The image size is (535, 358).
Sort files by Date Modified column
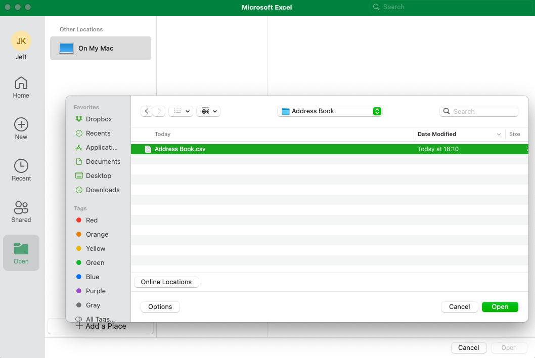(437, 134)
